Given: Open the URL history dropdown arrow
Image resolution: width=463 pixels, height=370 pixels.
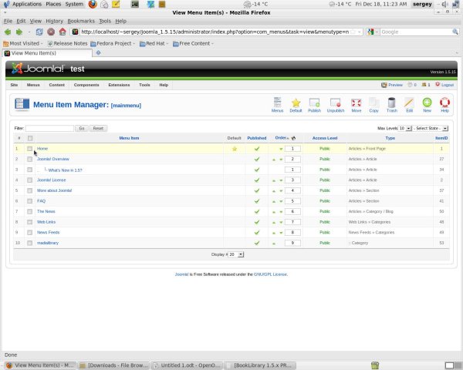Looking at the screenshot, I should click(x=360, y=32).
